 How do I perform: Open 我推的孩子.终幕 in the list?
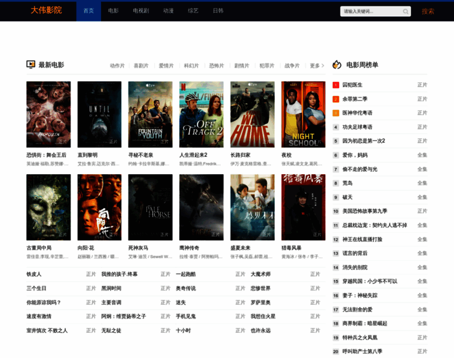[x=119, y=274]
